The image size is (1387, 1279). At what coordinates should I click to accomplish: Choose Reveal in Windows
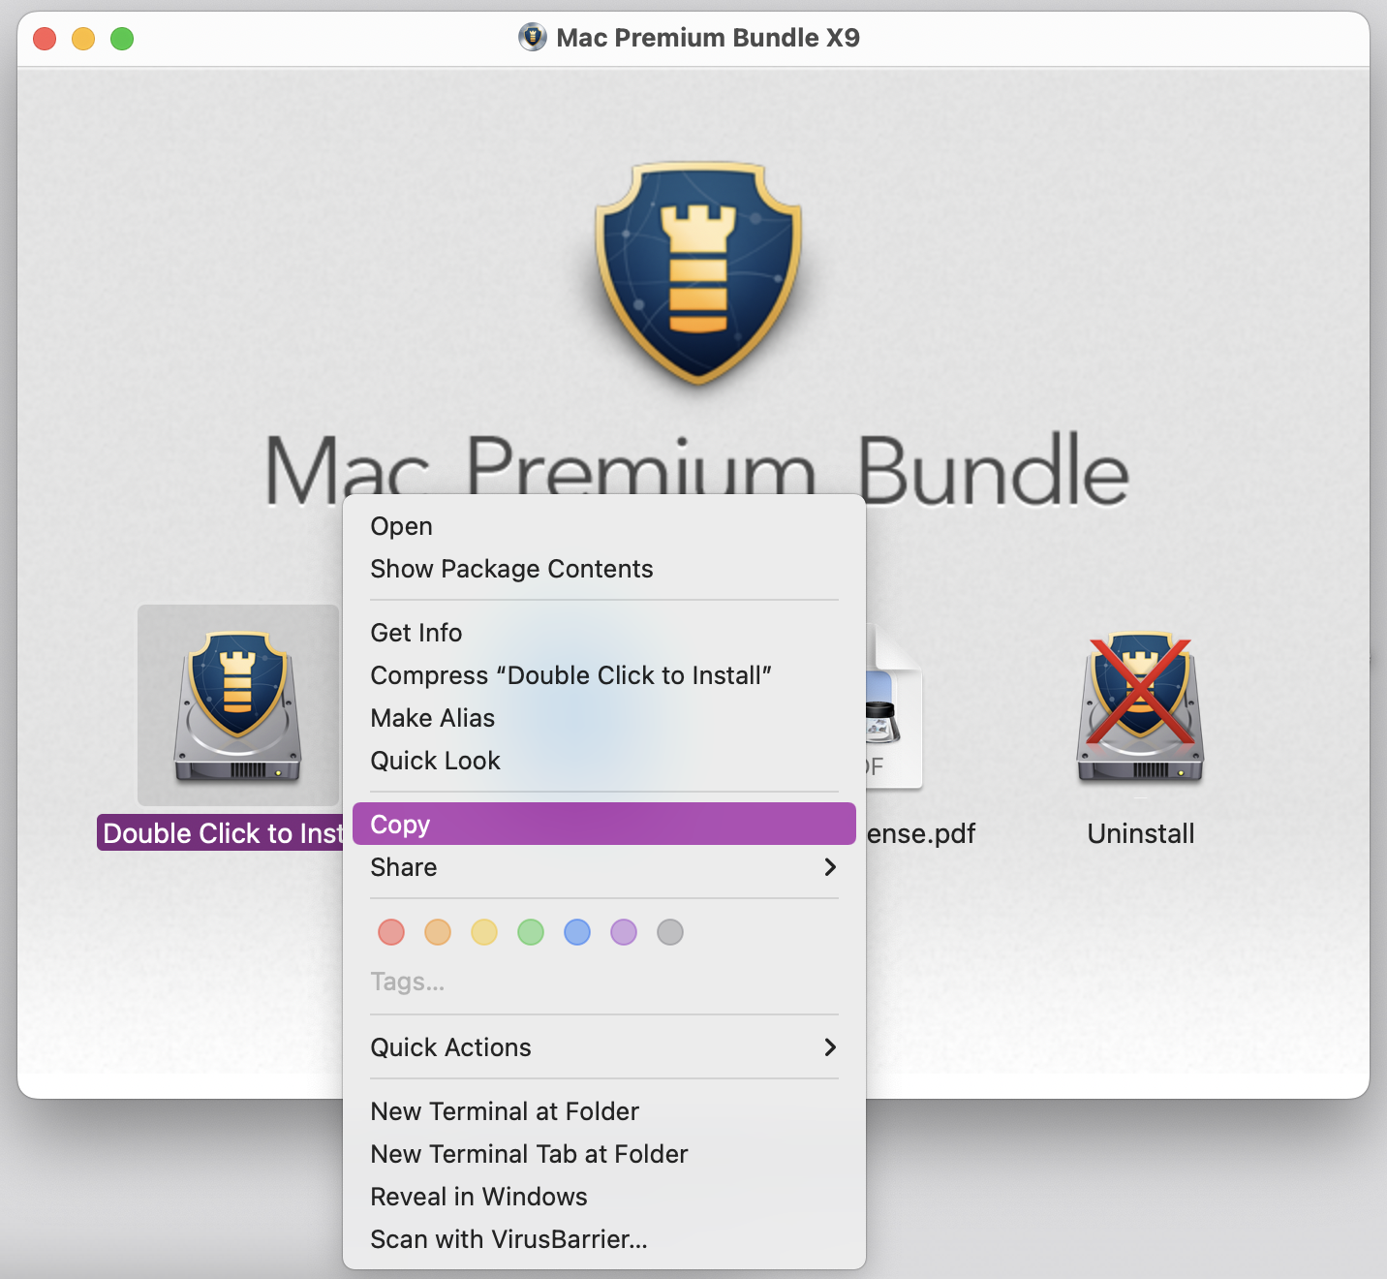(604, 1197)
